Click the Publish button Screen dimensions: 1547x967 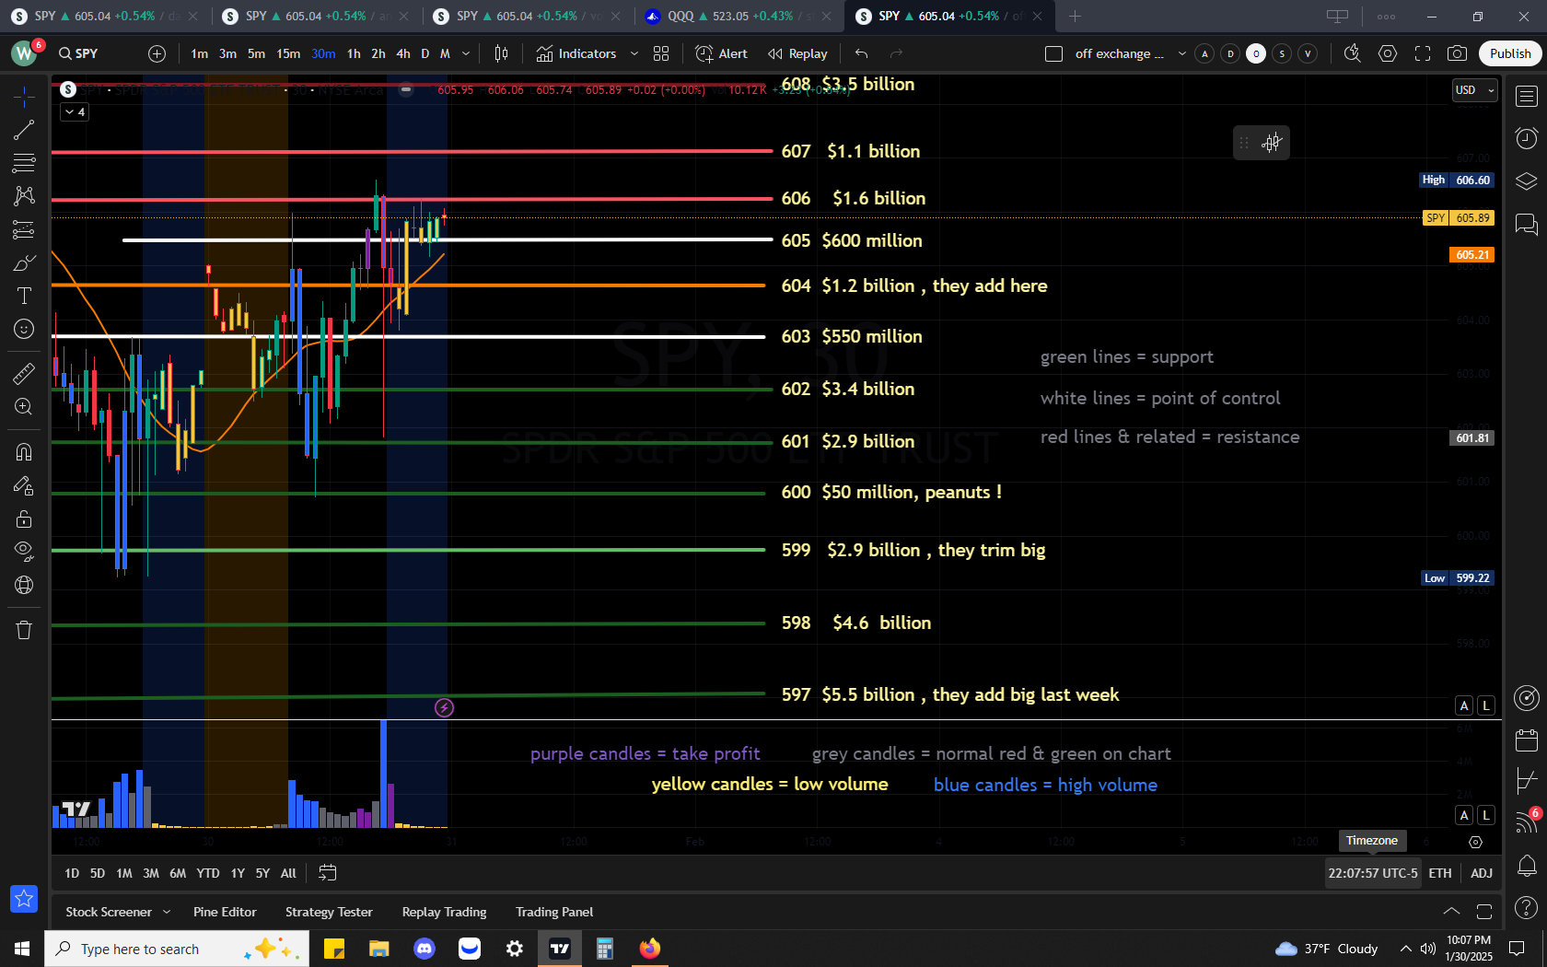coord(1510,53)
